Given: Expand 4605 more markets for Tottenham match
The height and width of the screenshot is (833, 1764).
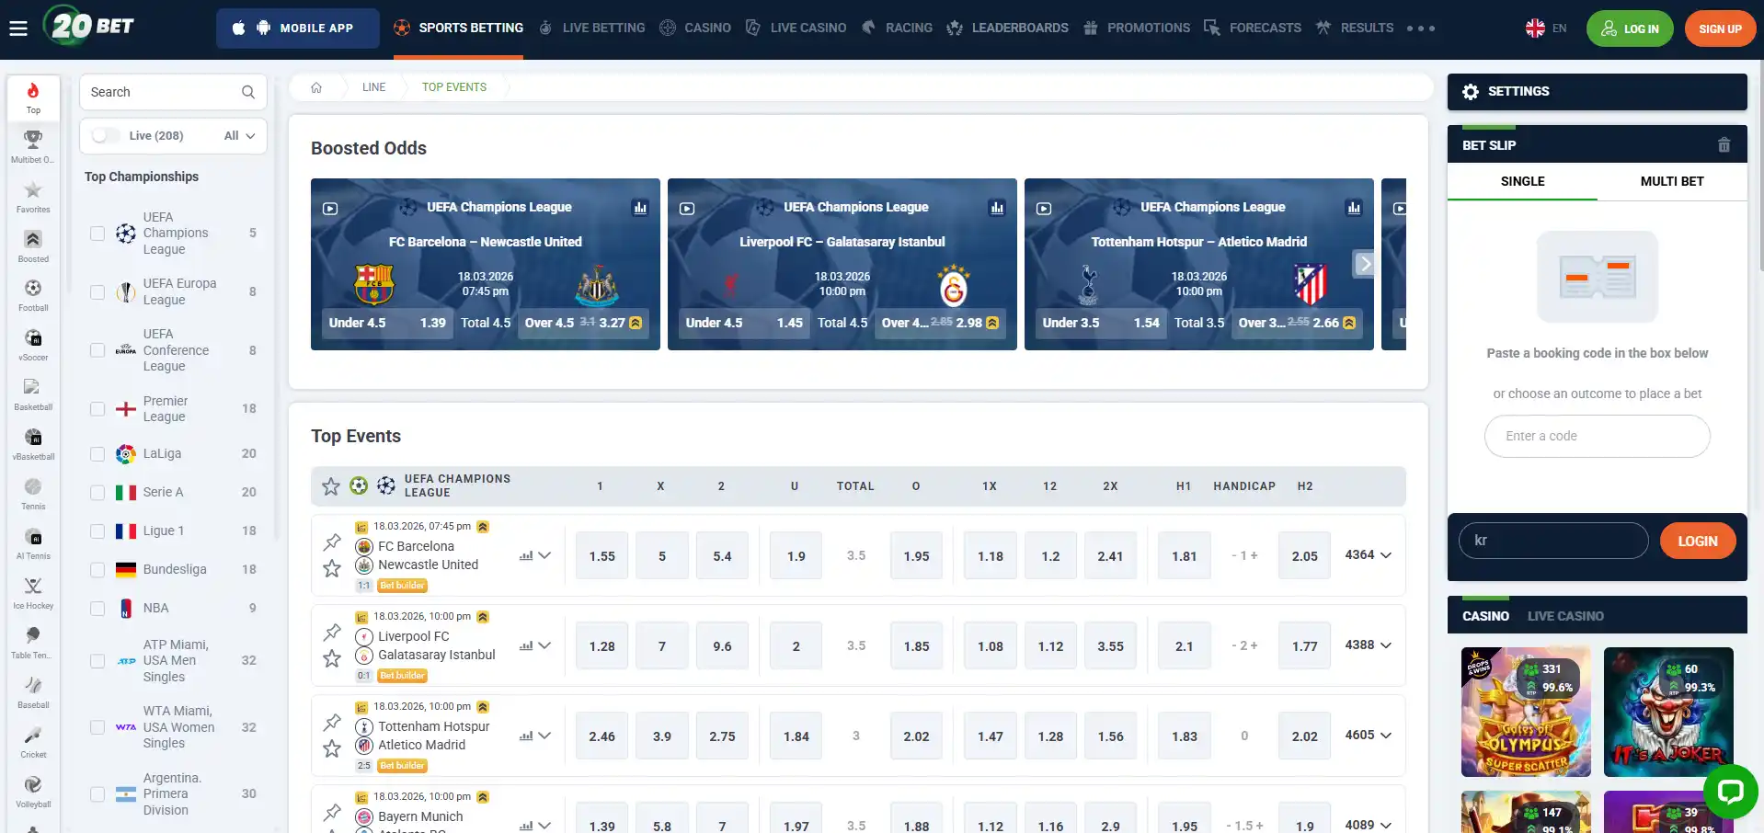Looking at the screenshot, I should [x=1368, y=736].
